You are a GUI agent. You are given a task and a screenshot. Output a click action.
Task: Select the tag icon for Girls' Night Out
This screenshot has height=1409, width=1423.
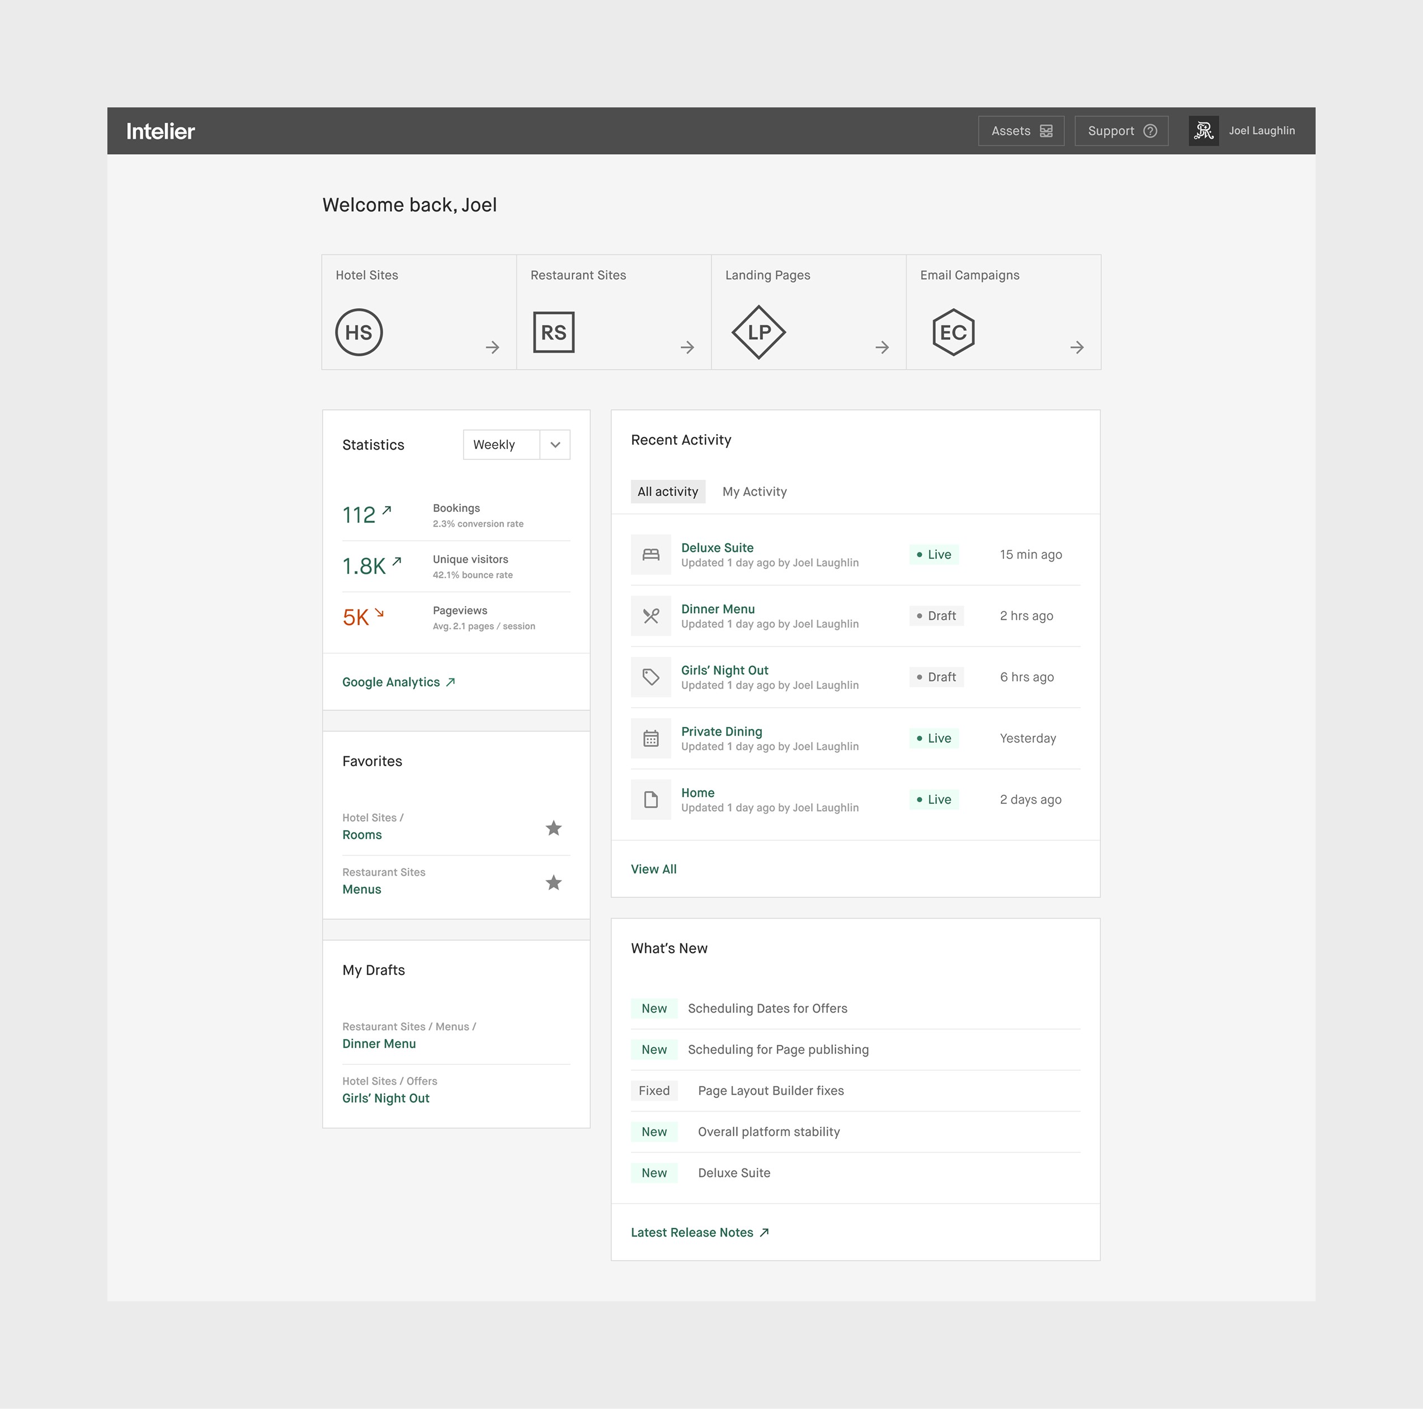click(651, 677)
